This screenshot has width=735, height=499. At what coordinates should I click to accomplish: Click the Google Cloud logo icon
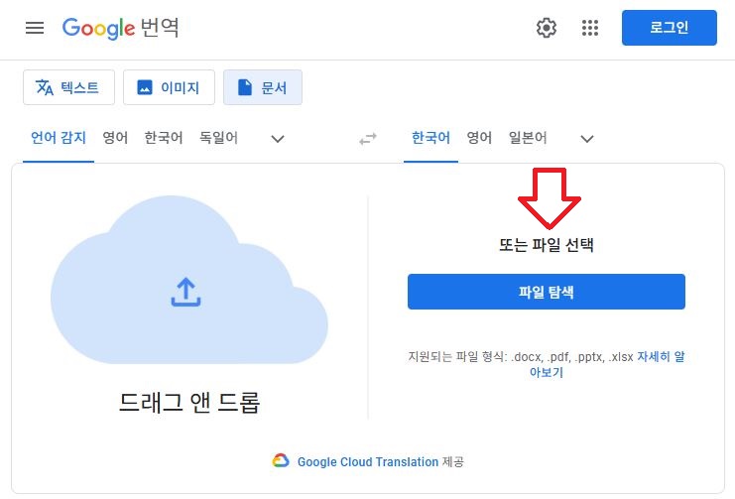[281, 461]
